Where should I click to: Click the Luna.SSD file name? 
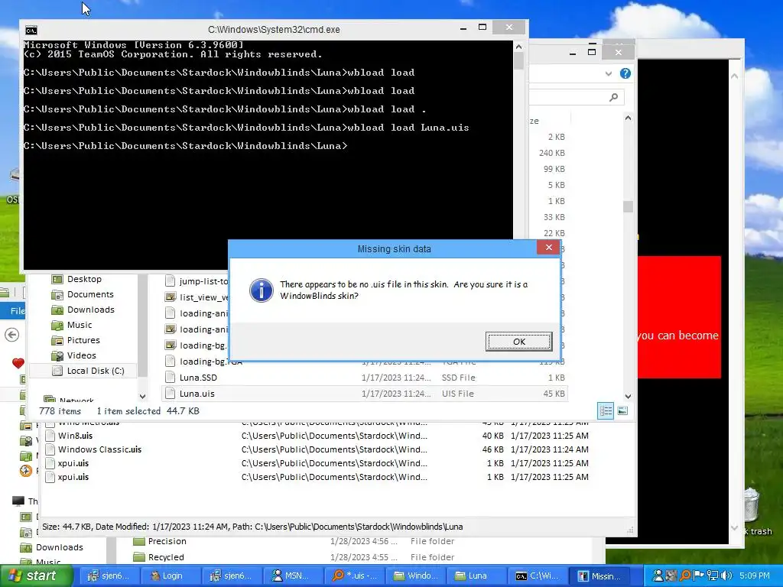pos(198,378)
